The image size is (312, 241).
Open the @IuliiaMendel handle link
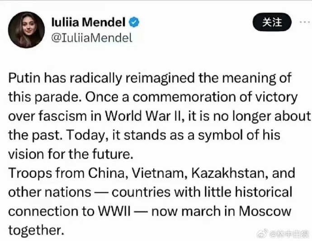[x=92, y=38]
